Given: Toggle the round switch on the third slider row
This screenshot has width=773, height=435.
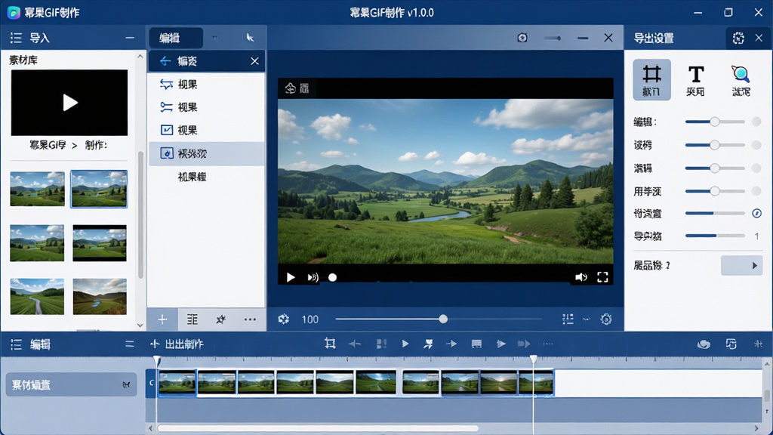Looking at the screenshot, I should (756, 168).
